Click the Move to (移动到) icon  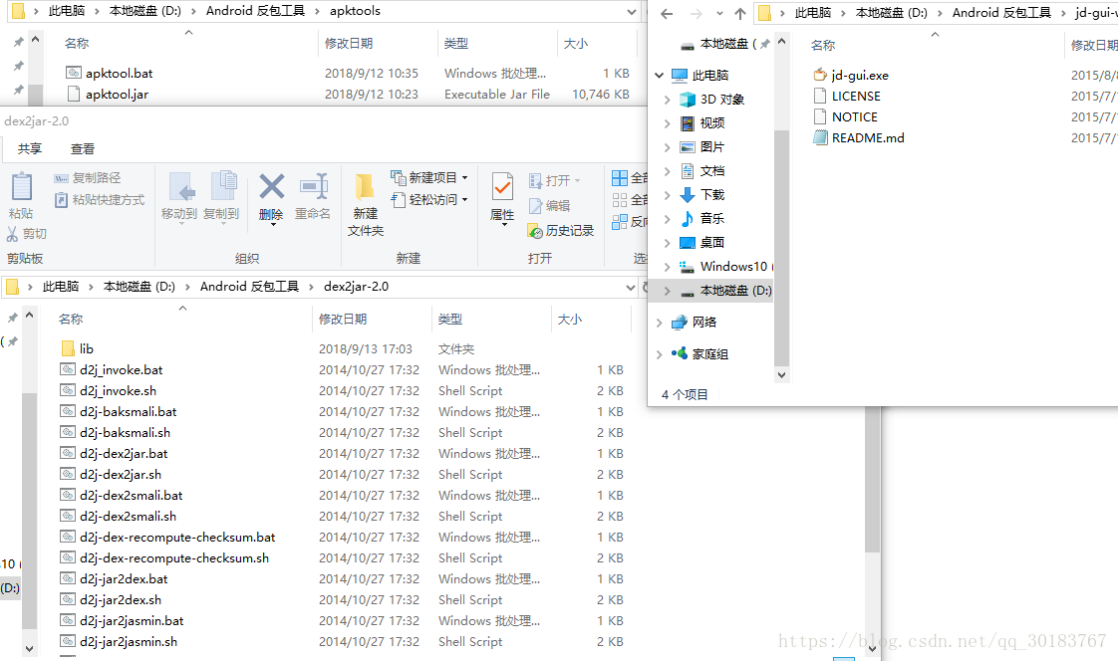(181, 186)
